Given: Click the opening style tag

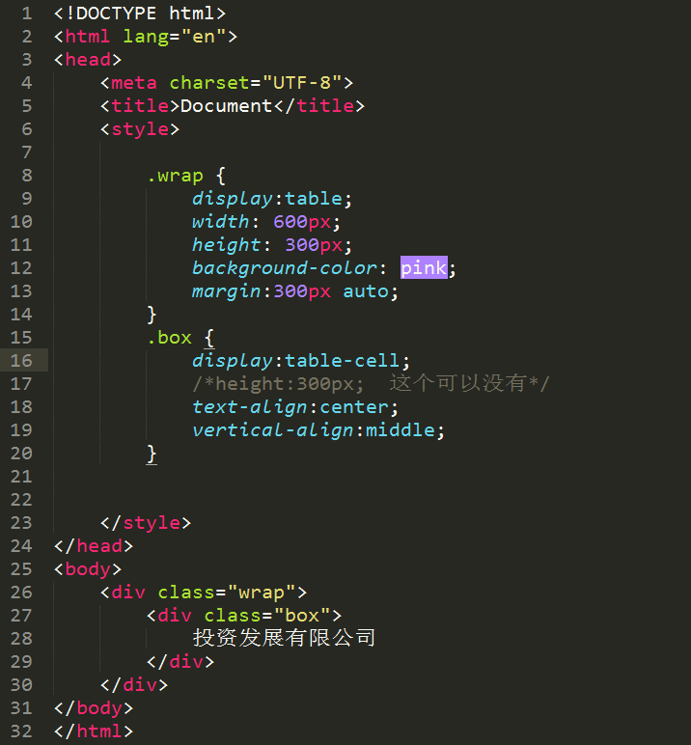Looking at the screenshot, I should (x=140, y=129).
